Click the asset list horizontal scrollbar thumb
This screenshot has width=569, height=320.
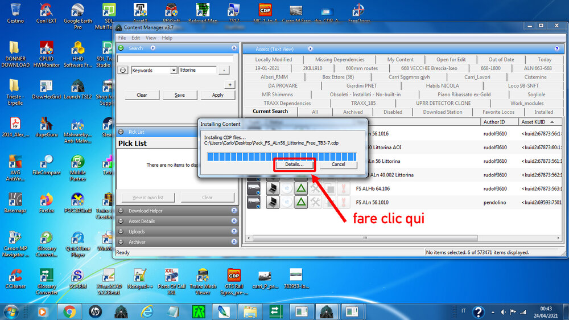(365, 238)
